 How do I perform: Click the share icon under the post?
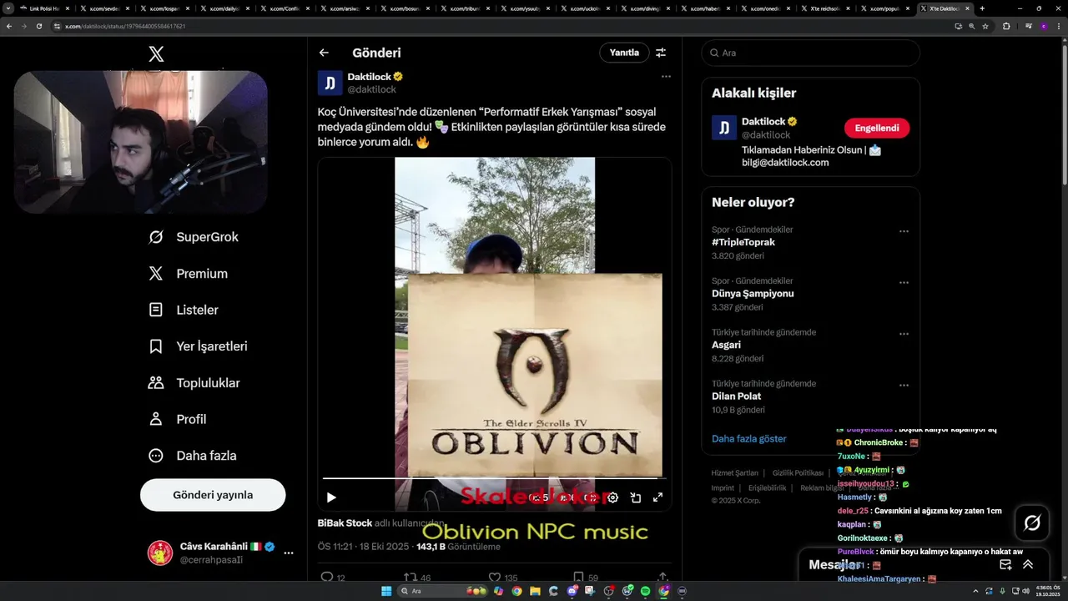[662, 577]
